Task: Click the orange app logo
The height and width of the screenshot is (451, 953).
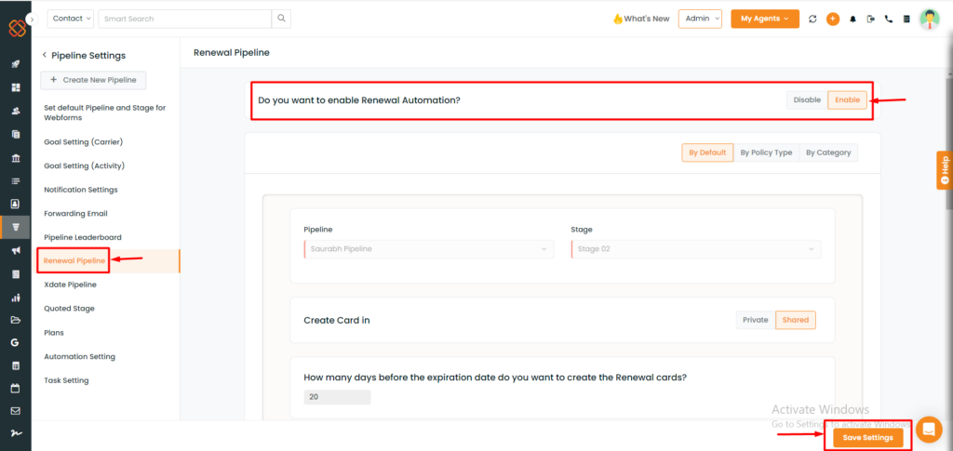Action: [x=17, y=28]
